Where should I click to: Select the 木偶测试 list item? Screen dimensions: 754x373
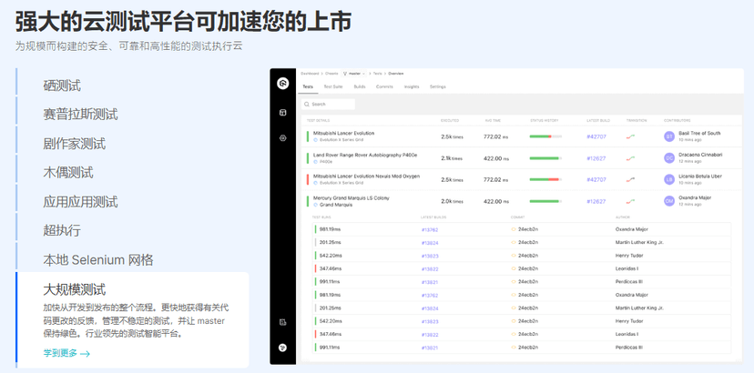coord(68,173)
